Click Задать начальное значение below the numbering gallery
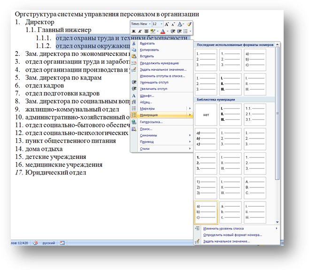This screenshot has width=309, height=270. tap(226, 241)
